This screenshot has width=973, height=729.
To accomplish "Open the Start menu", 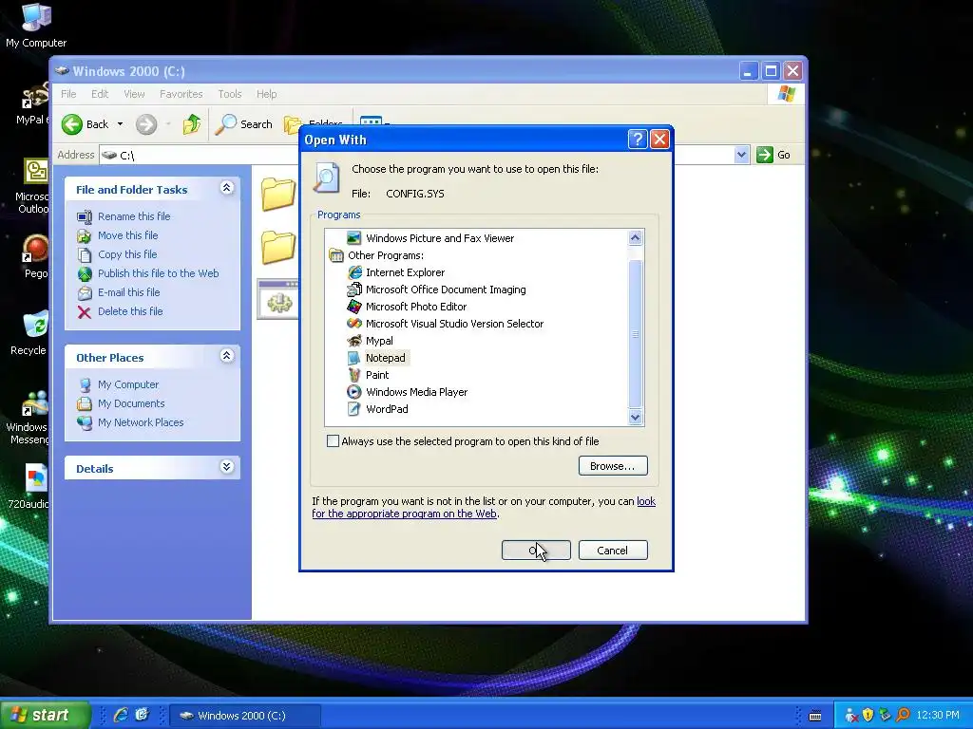I will click(x=46, y=715).
